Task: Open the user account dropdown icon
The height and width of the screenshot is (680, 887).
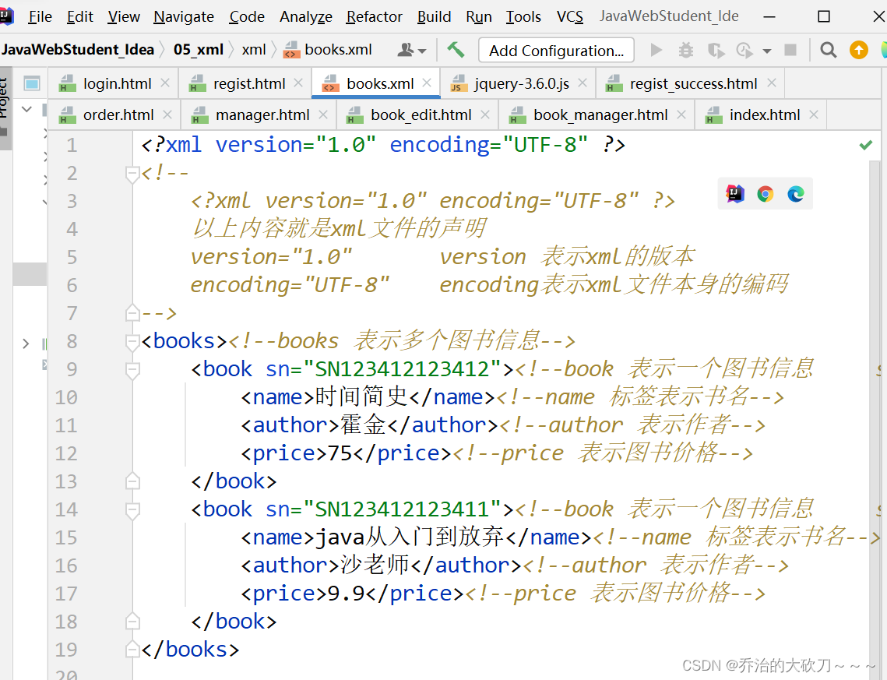Action: (x=411, y=51)
